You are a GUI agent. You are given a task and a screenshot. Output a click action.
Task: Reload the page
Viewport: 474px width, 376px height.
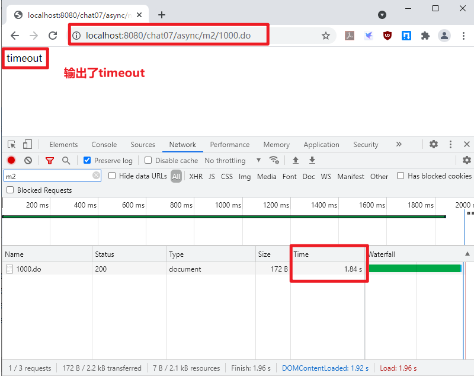click(53, 36)
